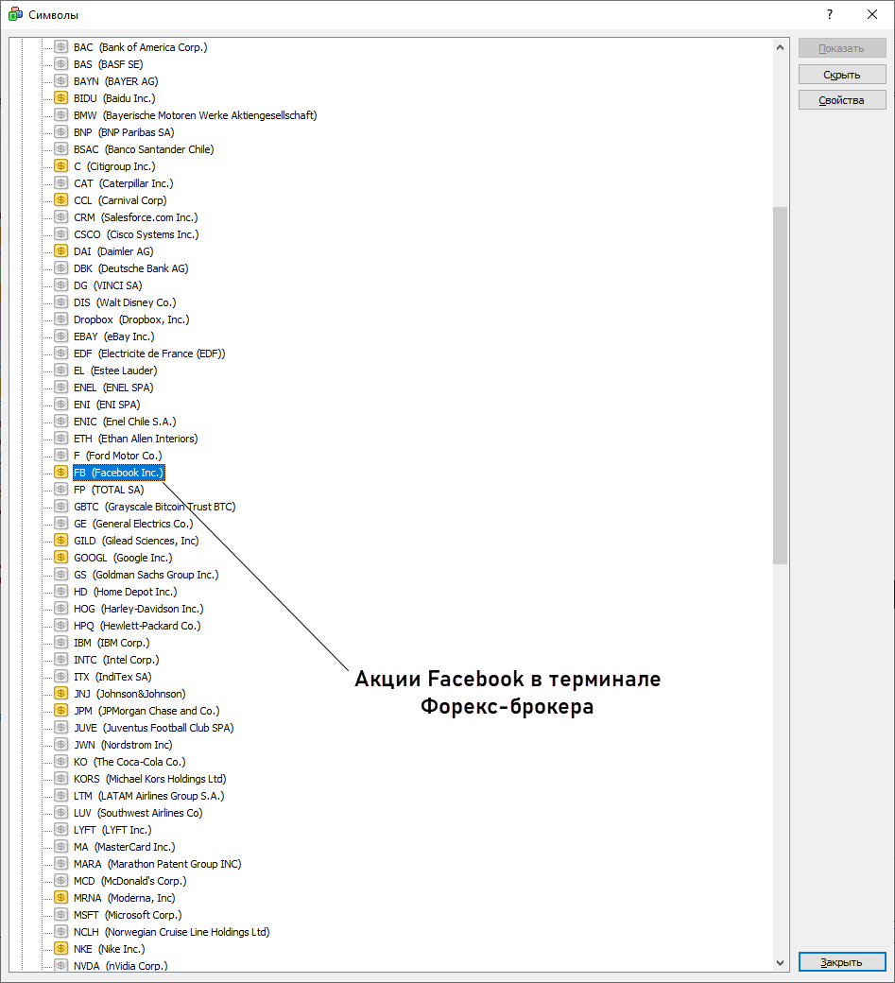Select KO (The Coca-Cola Co.) in list
This screenshot has width=895, height=983.
(129, 762)
